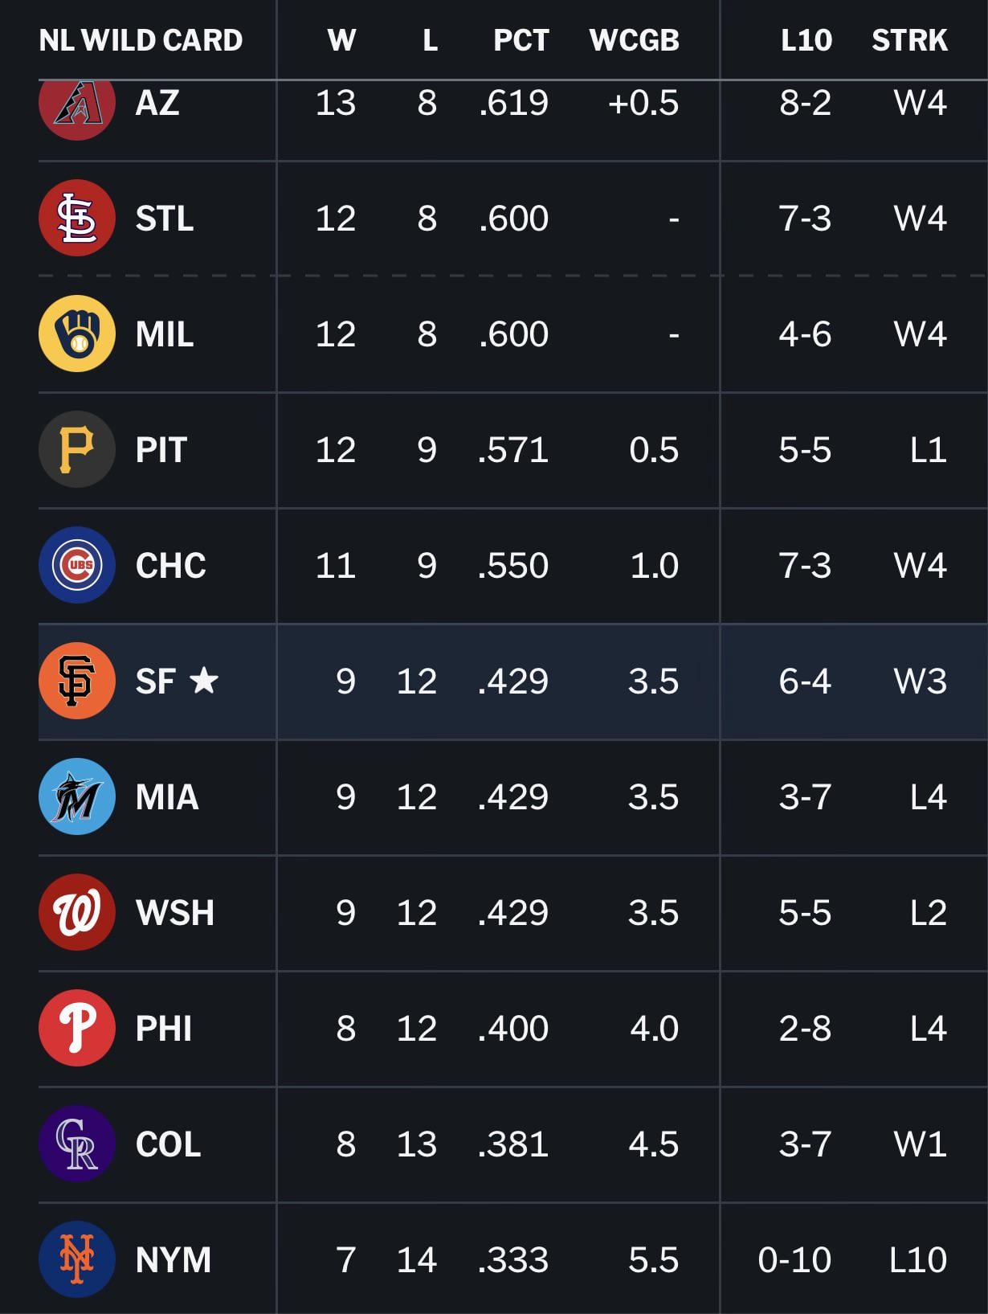Click the Colorado Rockies logo

77,1144
